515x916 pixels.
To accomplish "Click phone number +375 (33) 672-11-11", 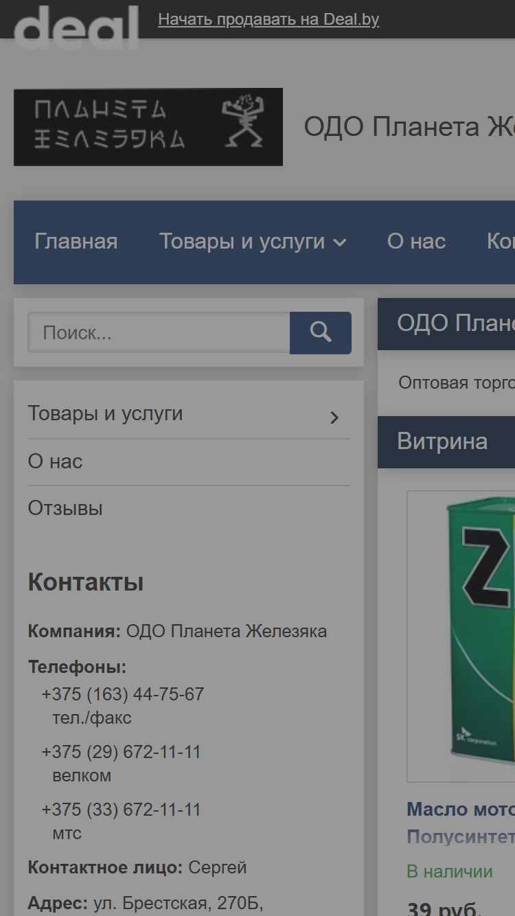I will point(121,810).
